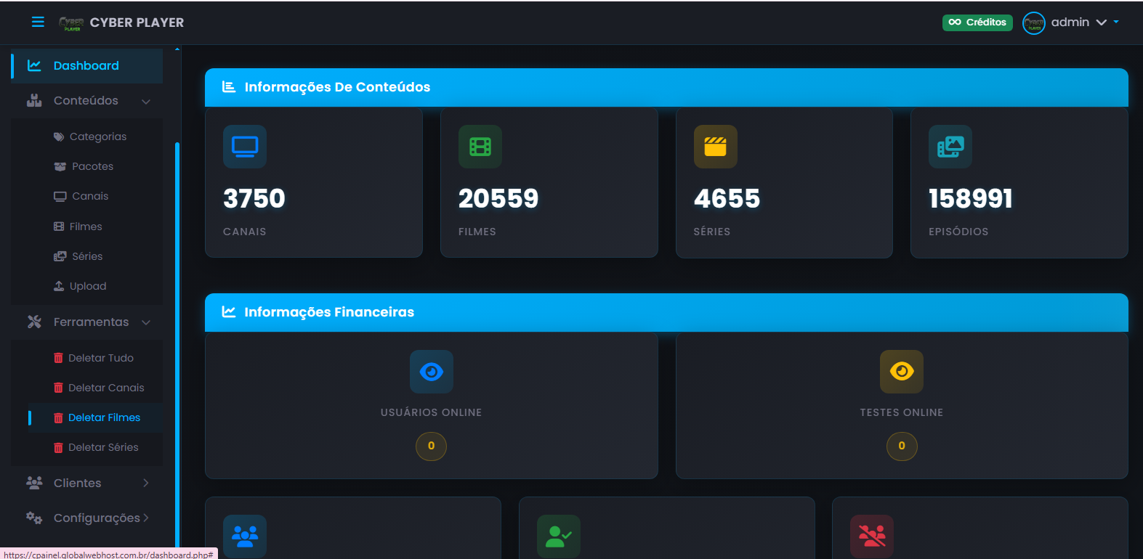Click the red crossed-out users icon
Image resolution: width=1143 pixels, height=559 pixels.
[872, 536]
